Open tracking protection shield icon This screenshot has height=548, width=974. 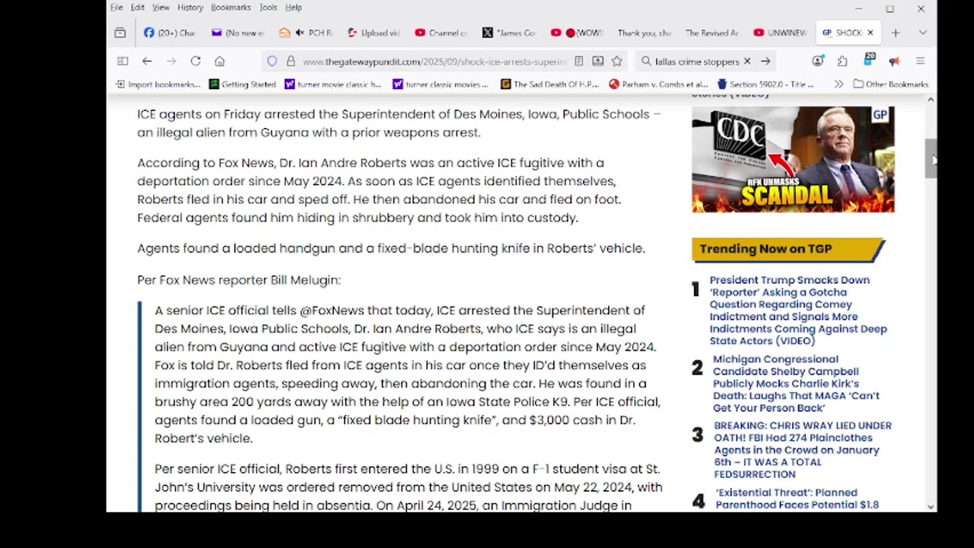(272, 61)
